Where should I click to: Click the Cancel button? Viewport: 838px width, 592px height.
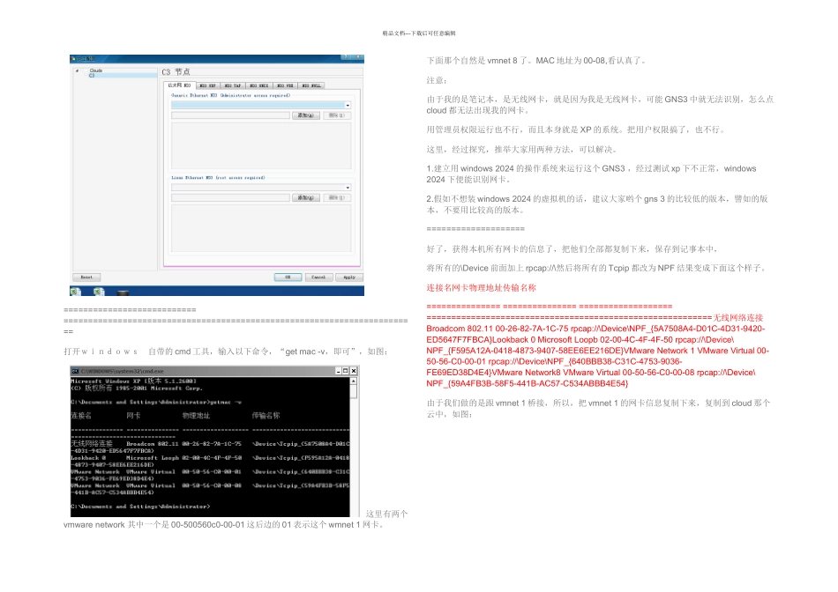318,277
